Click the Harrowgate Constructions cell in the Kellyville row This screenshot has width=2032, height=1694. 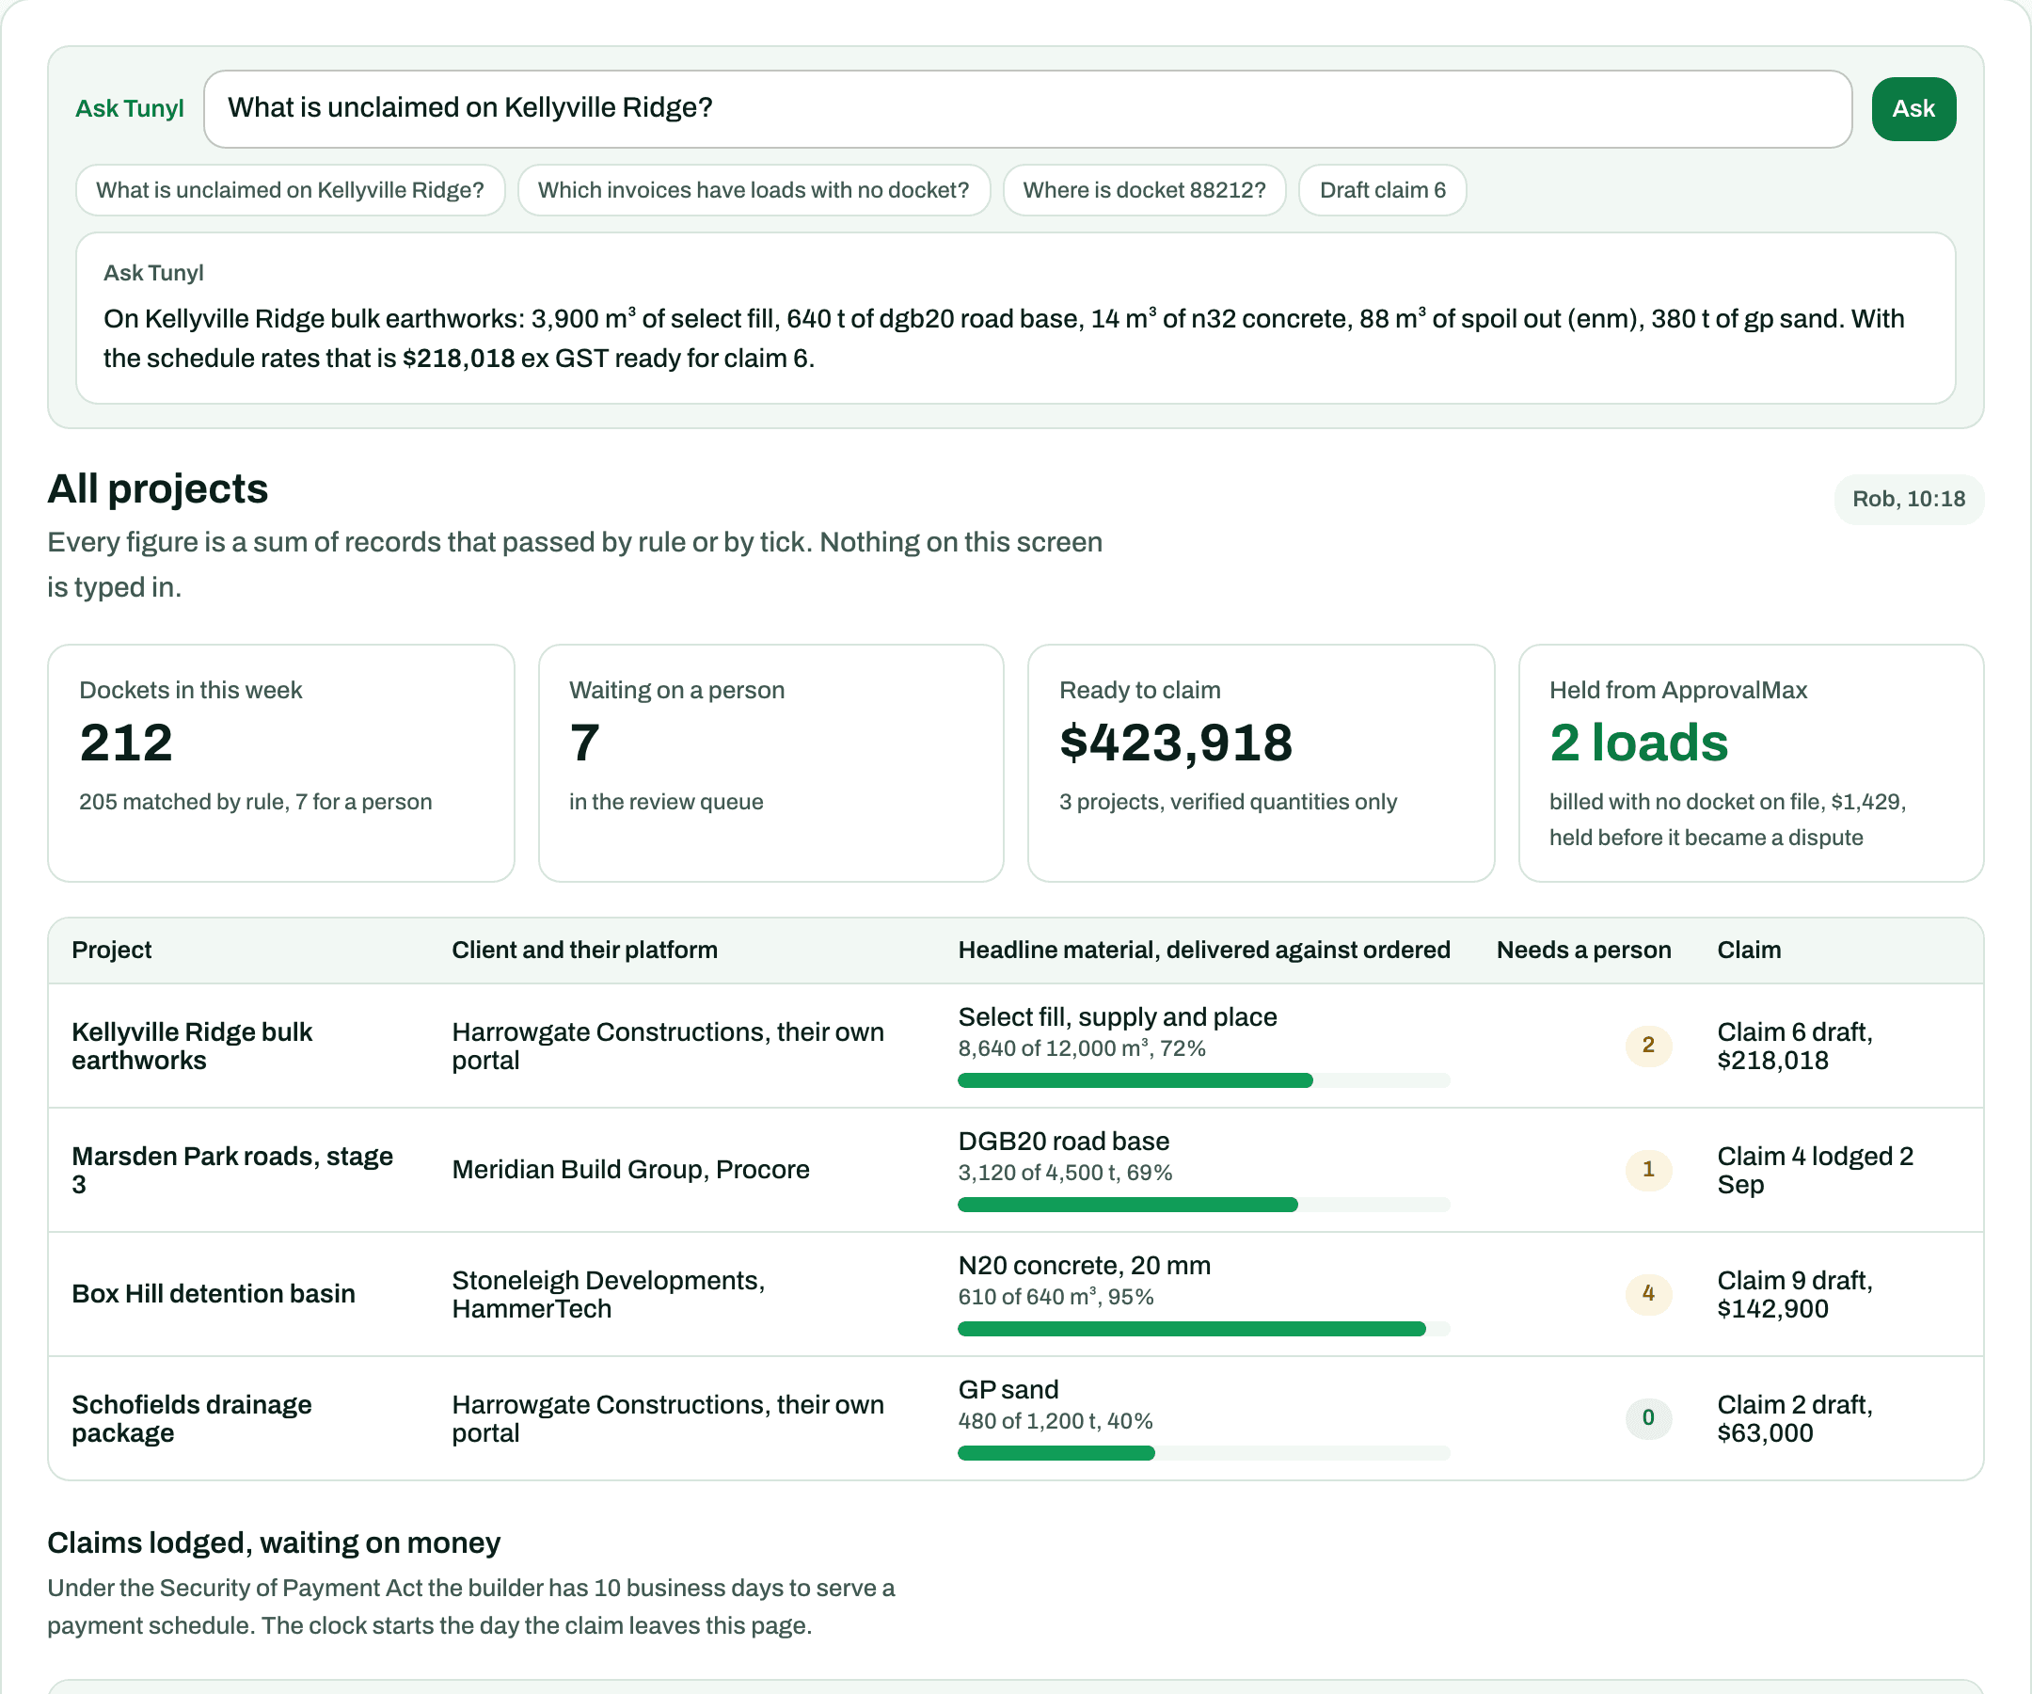pyautogui.click(x=668, y=1047)
